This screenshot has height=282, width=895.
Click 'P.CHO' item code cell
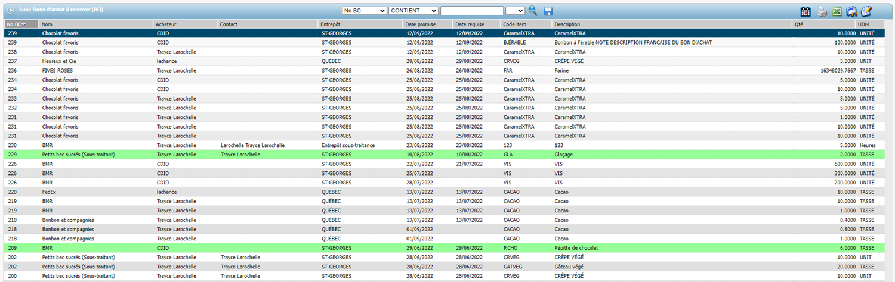click(511, 248)
